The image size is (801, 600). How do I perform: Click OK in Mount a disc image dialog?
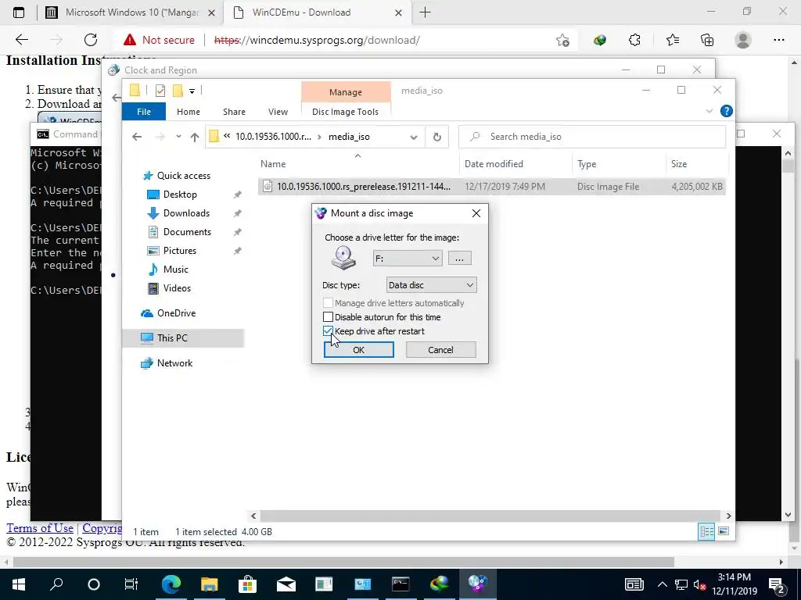coord(358,349)
